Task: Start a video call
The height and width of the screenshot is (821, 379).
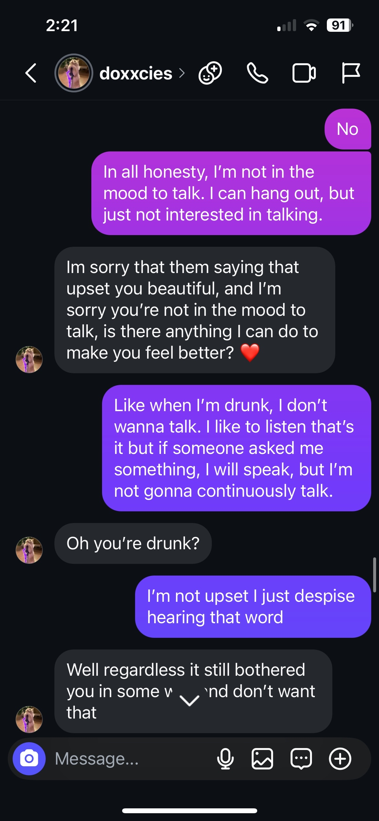Action: pos(304,73)
